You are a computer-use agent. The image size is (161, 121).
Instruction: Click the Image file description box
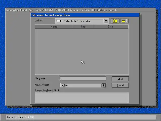[82, 98]
